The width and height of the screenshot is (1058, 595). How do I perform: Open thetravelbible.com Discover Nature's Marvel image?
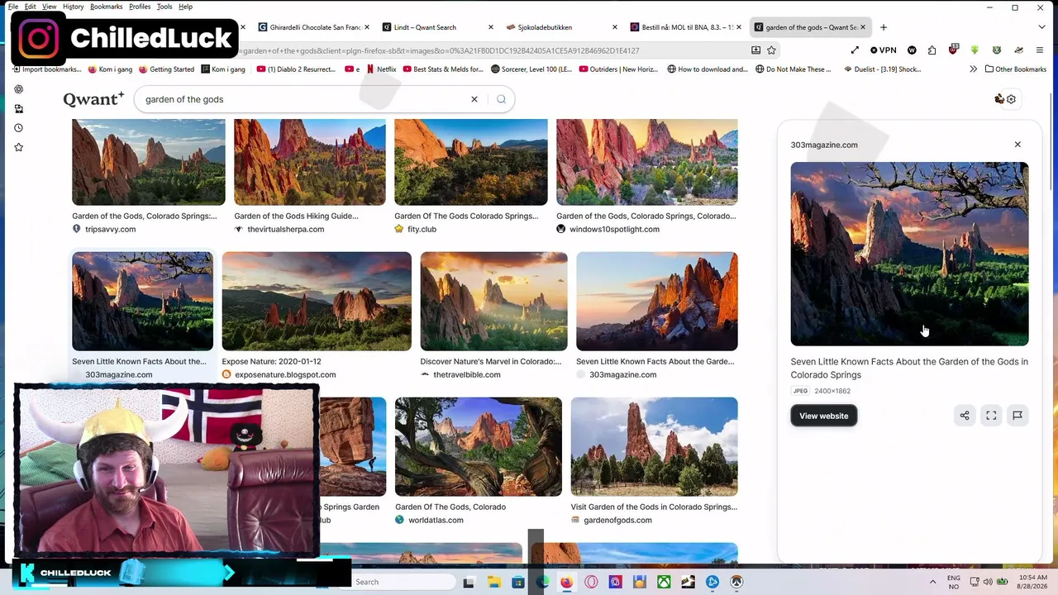tap(494, 301)
